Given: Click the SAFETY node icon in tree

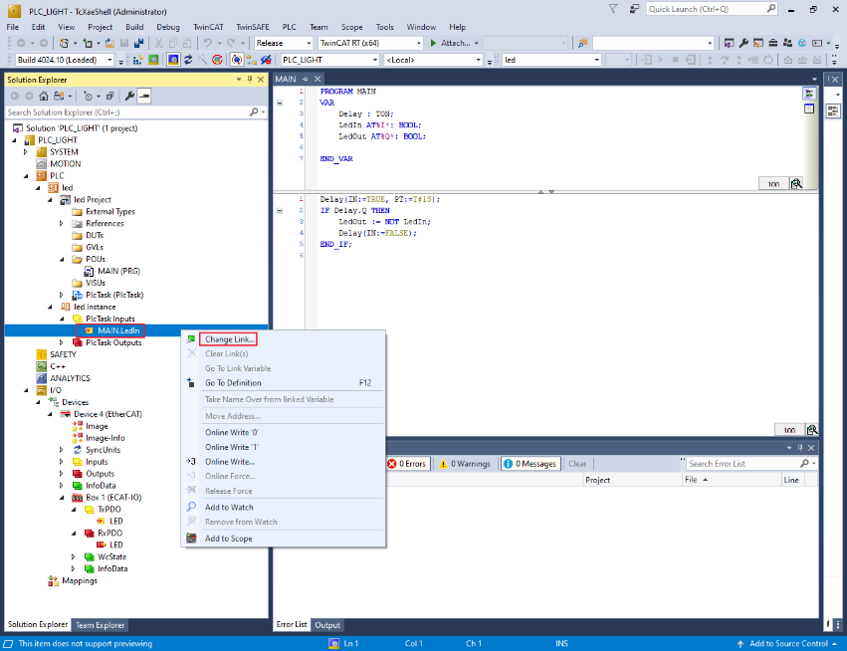Looking at the screenshot, I should click(x=42, y=354).
